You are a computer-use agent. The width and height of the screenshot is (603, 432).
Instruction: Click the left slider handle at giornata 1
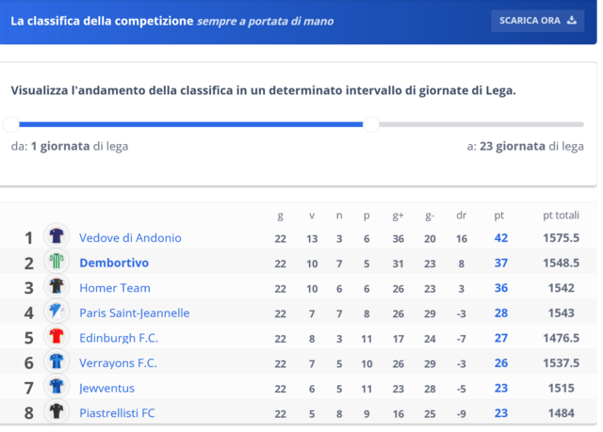click(x=11, y=124)
